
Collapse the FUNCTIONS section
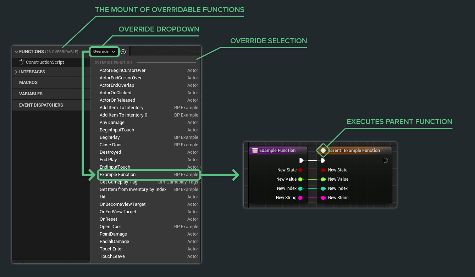click(x=16, y=51)
